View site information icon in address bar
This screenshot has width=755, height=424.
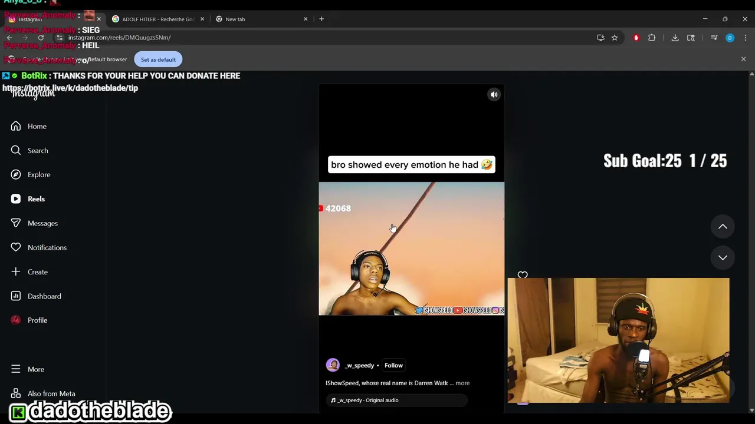tap(60, 38)
